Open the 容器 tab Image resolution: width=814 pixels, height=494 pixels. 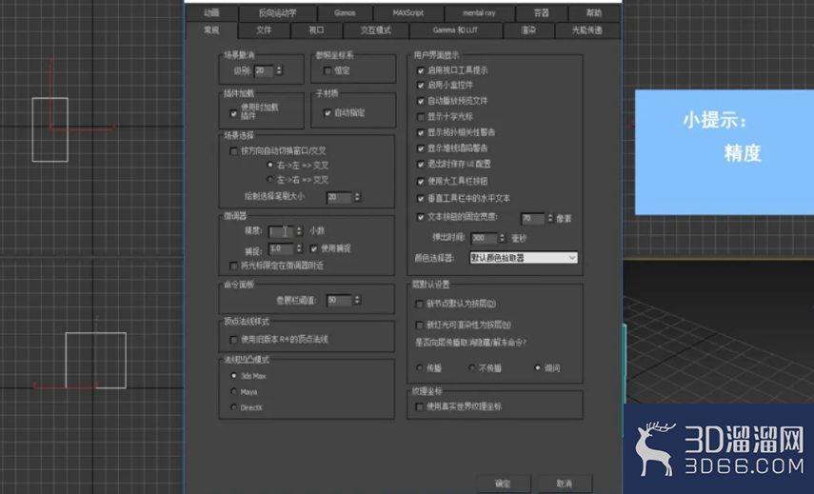pyautogui.click(x=542, y=13)
